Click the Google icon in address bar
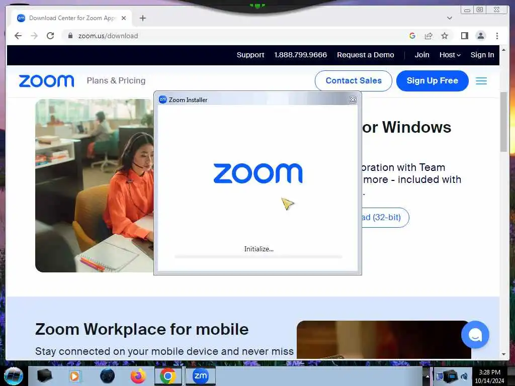The image size is (515, 386). tap(412, 36)
